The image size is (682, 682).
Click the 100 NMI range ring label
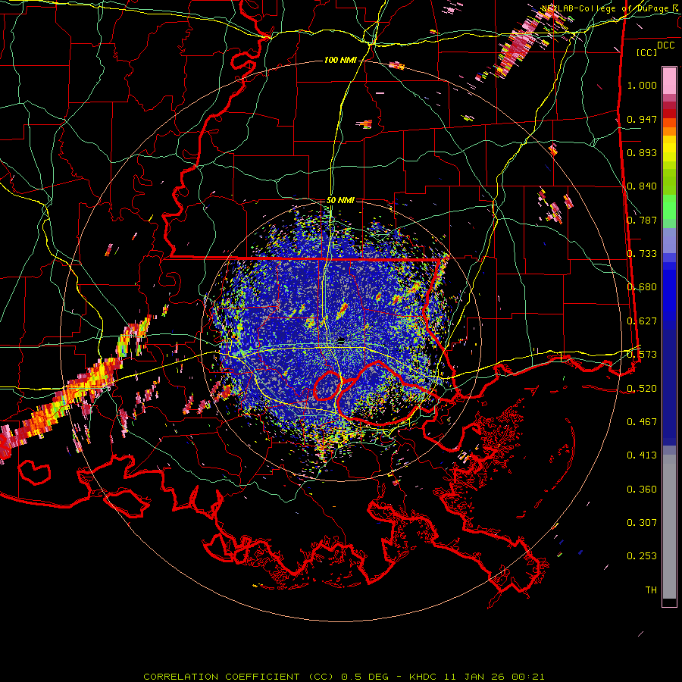pyautogui.click(x=340, y=60)
